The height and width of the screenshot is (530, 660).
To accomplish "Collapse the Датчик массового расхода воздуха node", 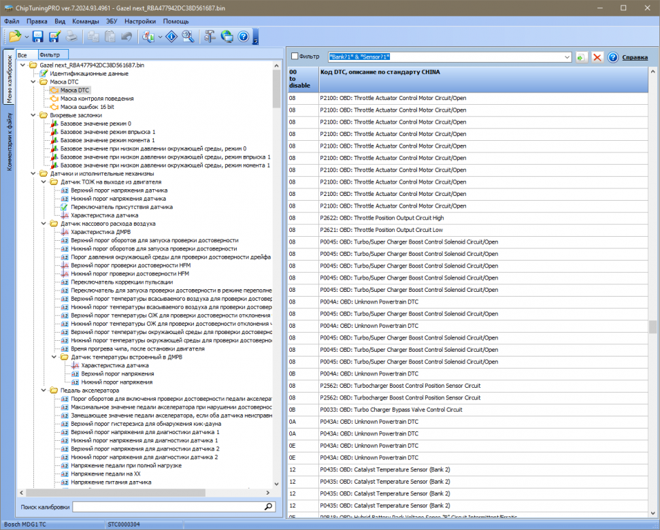I will click(44, 223).
